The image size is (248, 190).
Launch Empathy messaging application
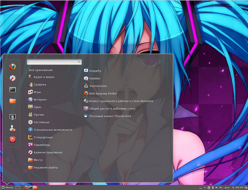coord(95,71)
